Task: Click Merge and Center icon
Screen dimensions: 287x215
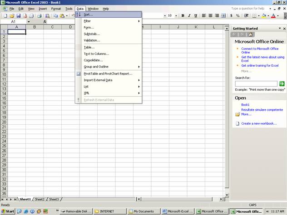Action: [x=223, y=16]
